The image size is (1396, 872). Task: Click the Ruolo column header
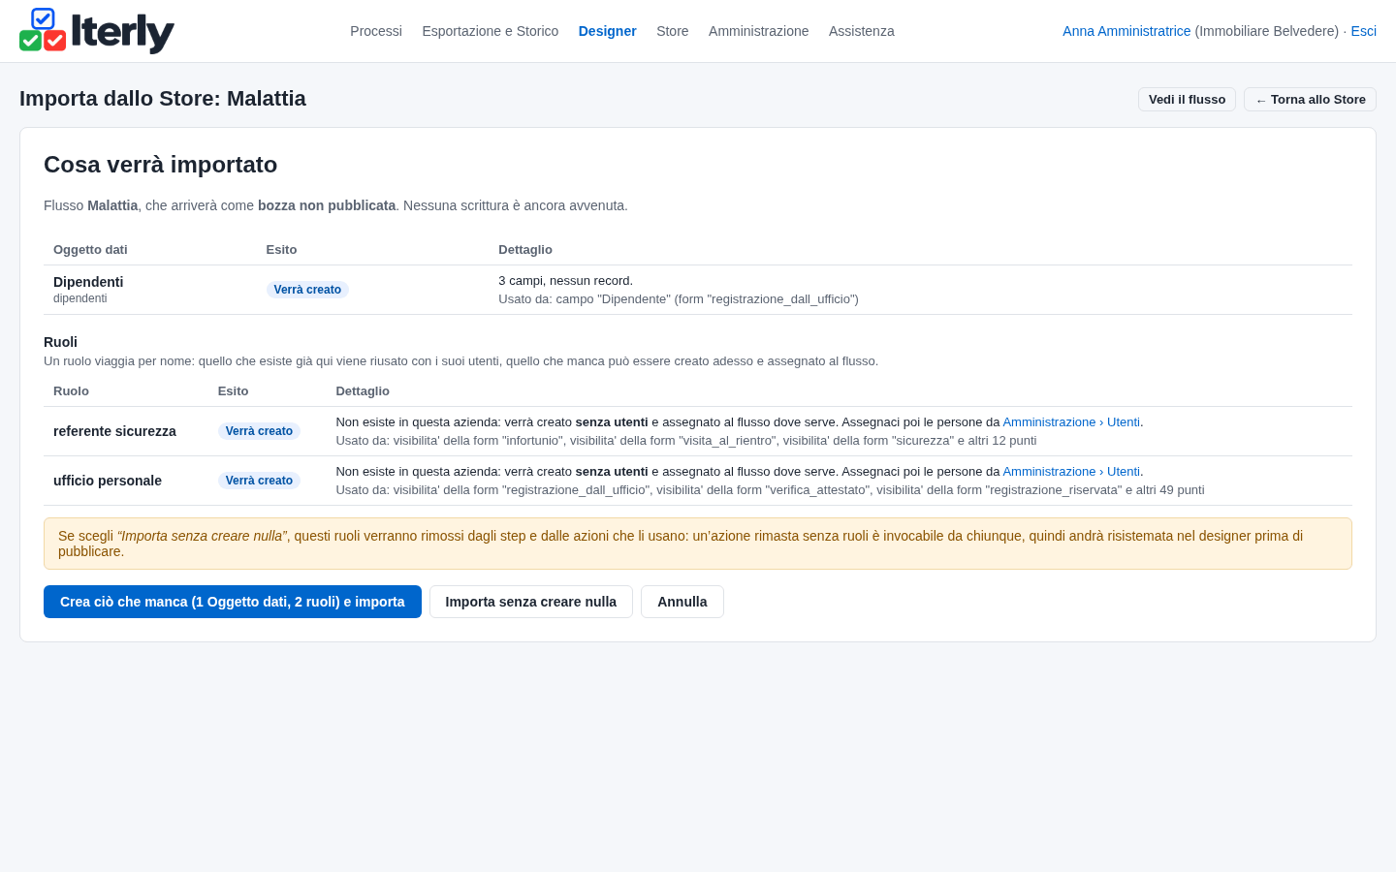pyautogui.click(x=71, y=391)
